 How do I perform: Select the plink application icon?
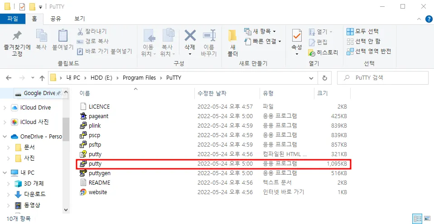pos(83,125)
